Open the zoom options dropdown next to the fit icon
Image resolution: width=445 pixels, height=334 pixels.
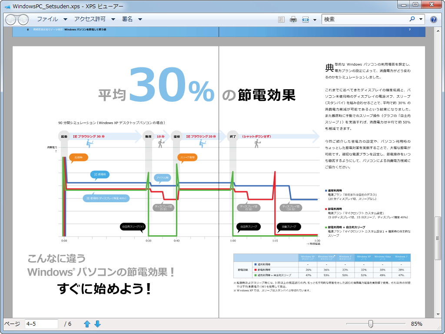pos(314,19)
